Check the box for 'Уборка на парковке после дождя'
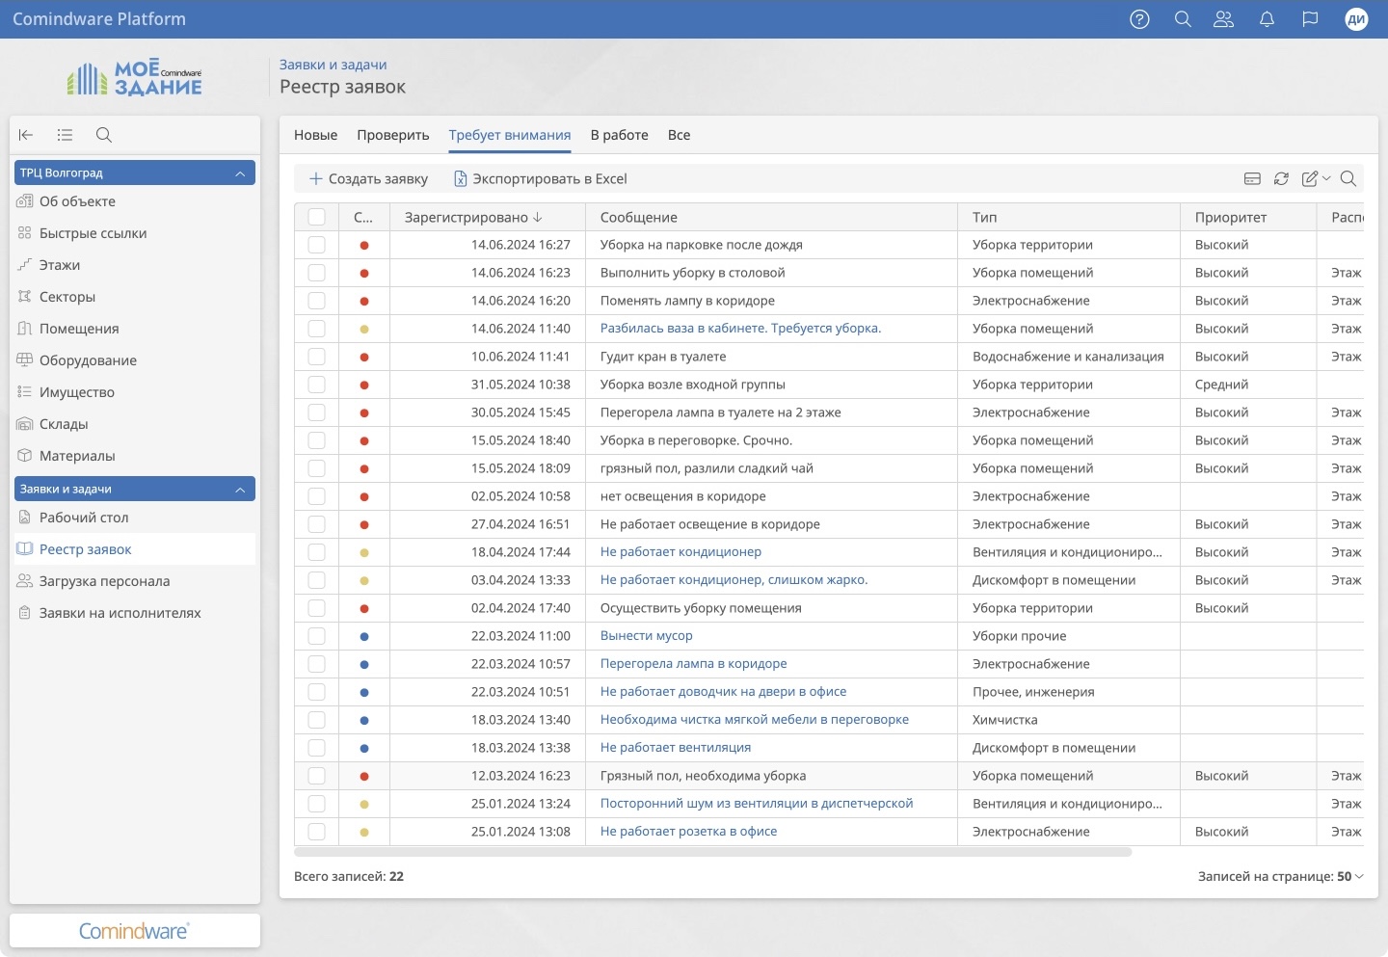The height and width of the screenshot is (957, 1388). pyautogui.click(x=317, y=246)
